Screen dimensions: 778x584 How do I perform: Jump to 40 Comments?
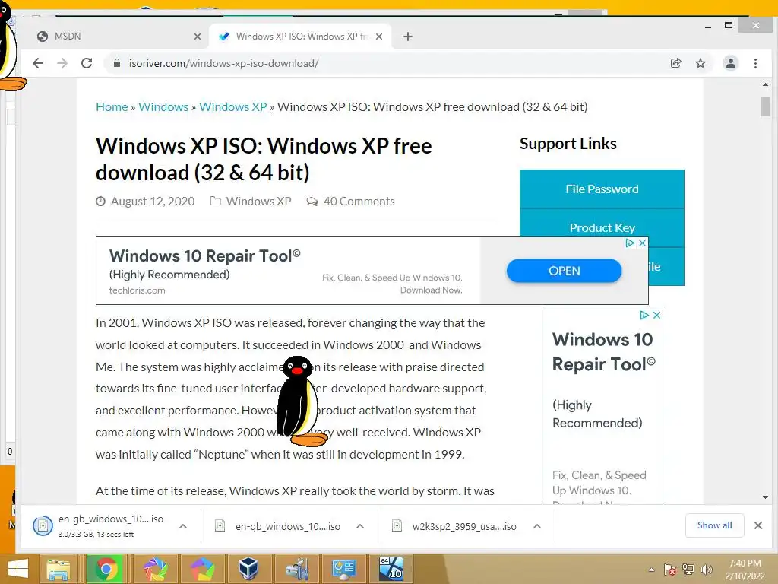pos(359,201)
